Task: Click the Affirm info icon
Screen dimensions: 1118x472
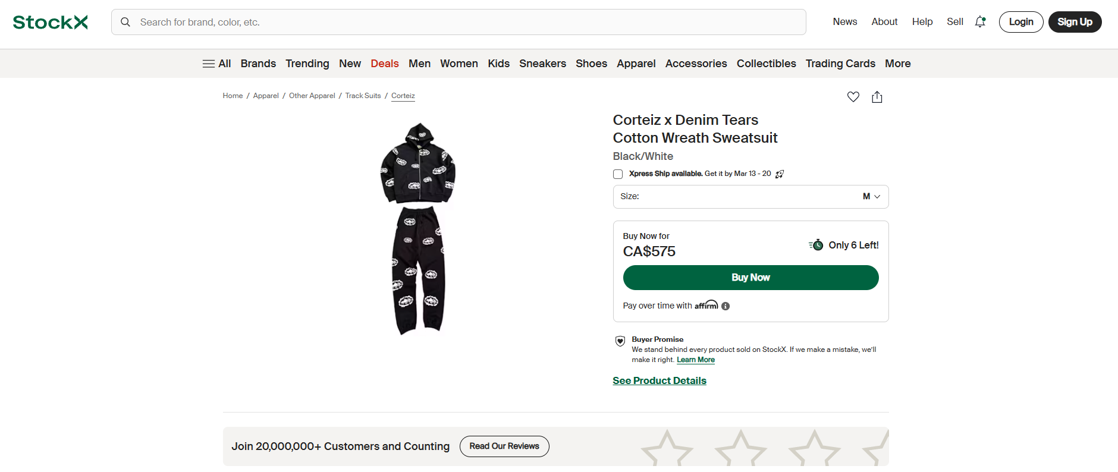Action: (726, 306)
